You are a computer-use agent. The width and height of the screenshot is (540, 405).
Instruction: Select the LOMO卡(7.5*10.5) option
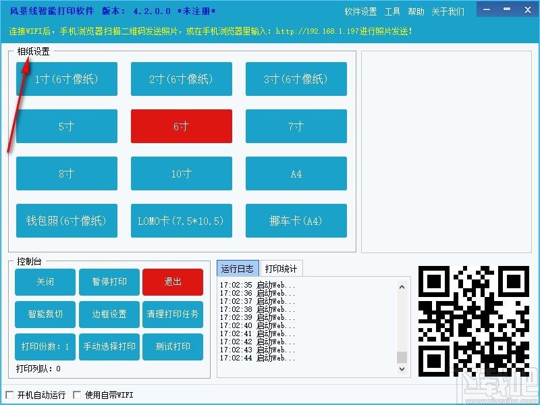pos(181,221)
